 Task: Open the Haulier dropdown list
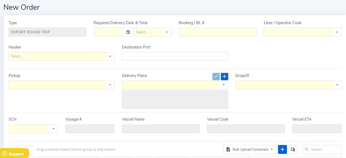(110, 56)
